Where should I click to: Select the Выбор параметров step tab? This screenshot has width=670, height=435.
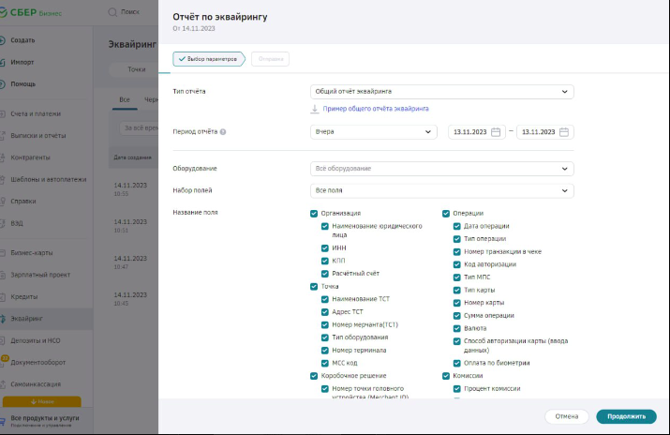click(209, 59)
